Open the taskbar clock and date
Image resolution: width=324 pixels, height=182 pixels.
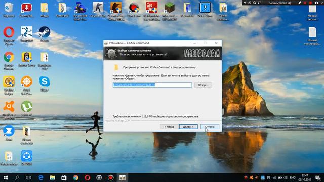[305, 177]
